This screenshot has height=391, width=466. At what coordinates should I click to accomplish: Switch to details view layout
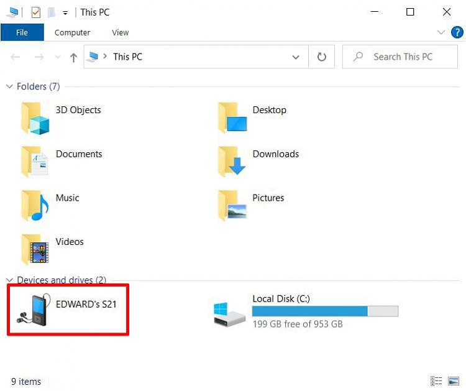[x=436, y=381]
